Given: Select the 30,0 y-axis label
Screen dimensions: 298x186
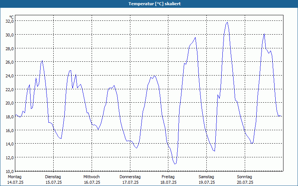Looking at the screenshot, I should tap(10, 35).
